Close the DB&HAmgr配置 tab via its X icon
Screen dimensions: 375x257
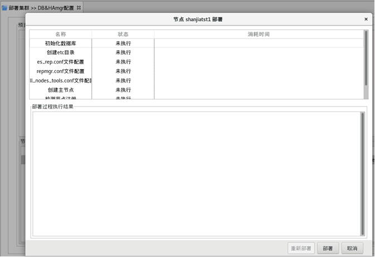pyautogui.click(x=79, y=8)
